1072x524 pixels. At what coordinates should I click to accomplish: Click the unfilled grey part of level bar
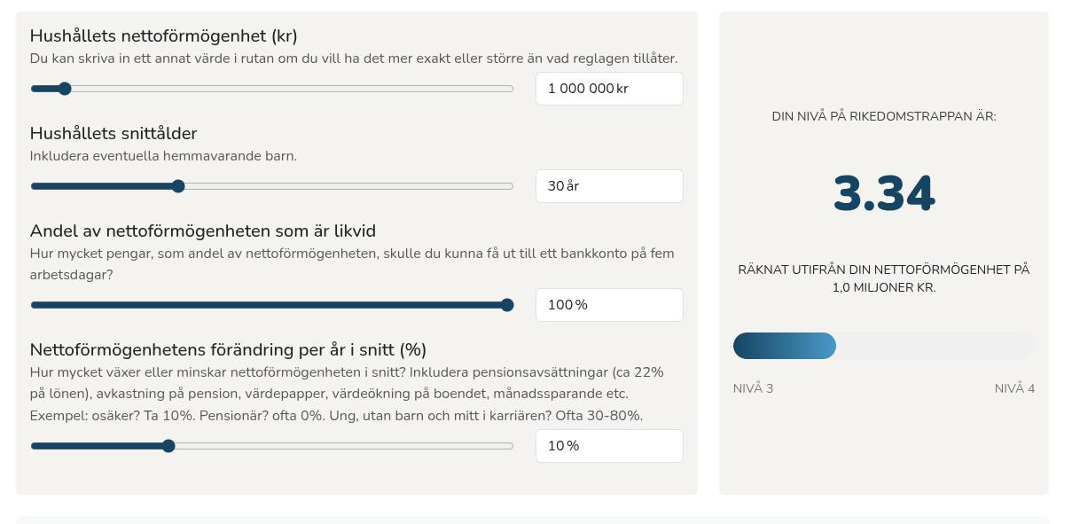[x=935, y=346]
